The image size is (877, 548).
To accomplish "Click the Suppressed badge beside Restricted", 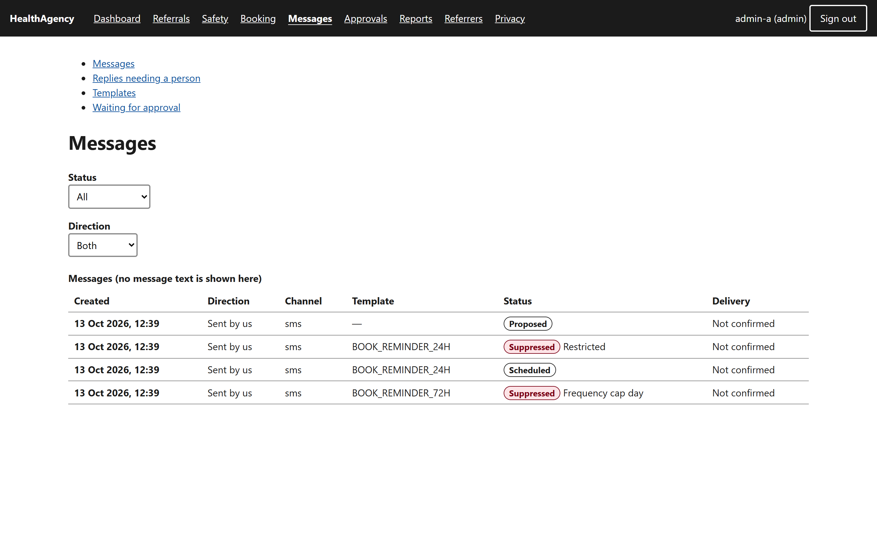I will tap(532, 347).
